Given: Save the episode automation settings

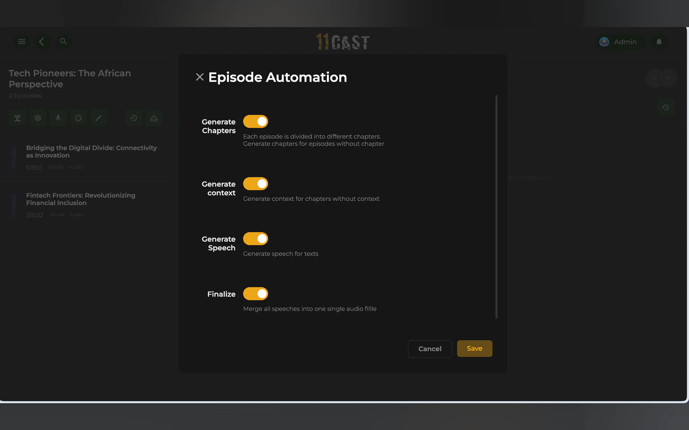Looking at the screenshot, I should [x=474, y=348].
